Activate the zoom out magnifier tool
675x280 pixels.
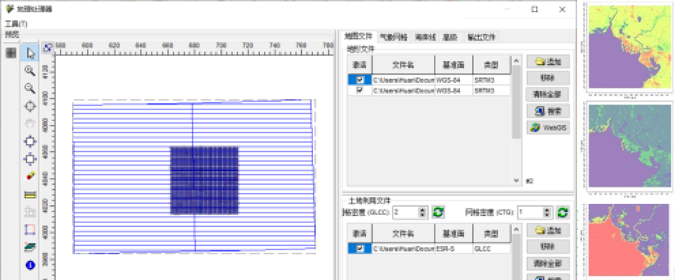point(30,88)
